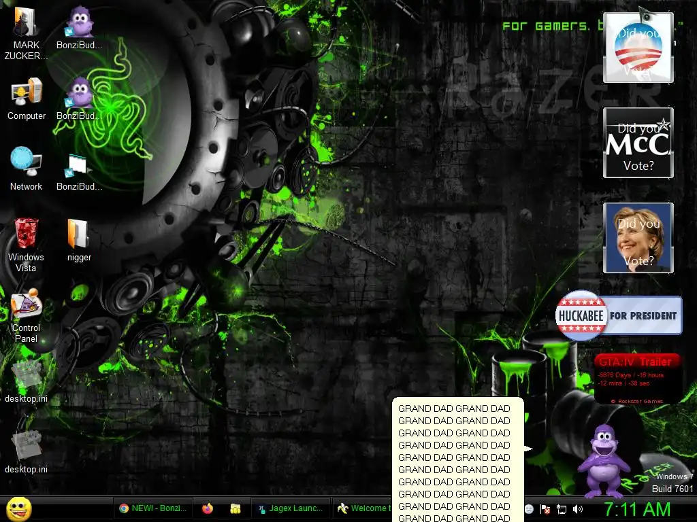697x522 pixels.
Task: Switch to the Chrome 'NEW! - Bonzi...' taskbar item
Action: tap(153, 508)
